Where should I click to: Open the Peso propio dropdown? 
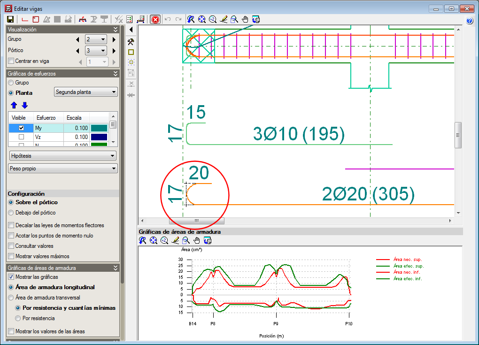click(x=62, y=169)
